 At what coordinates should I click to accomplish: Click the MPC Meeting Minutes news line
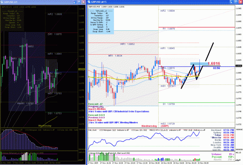point(113,122)
